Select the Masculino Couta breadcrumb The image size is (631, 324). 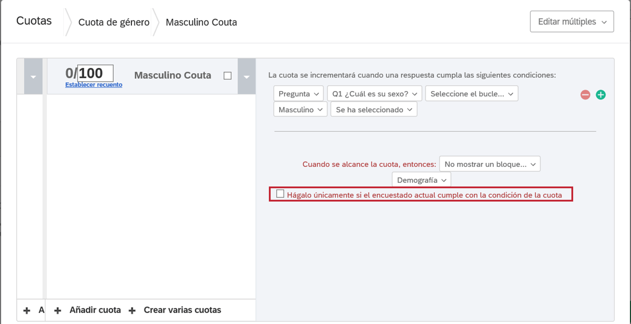pyautogui.click(x=201, y=22)
